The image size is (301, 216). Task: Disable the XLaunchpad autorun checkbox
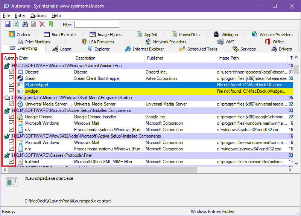tap(12, 84)
